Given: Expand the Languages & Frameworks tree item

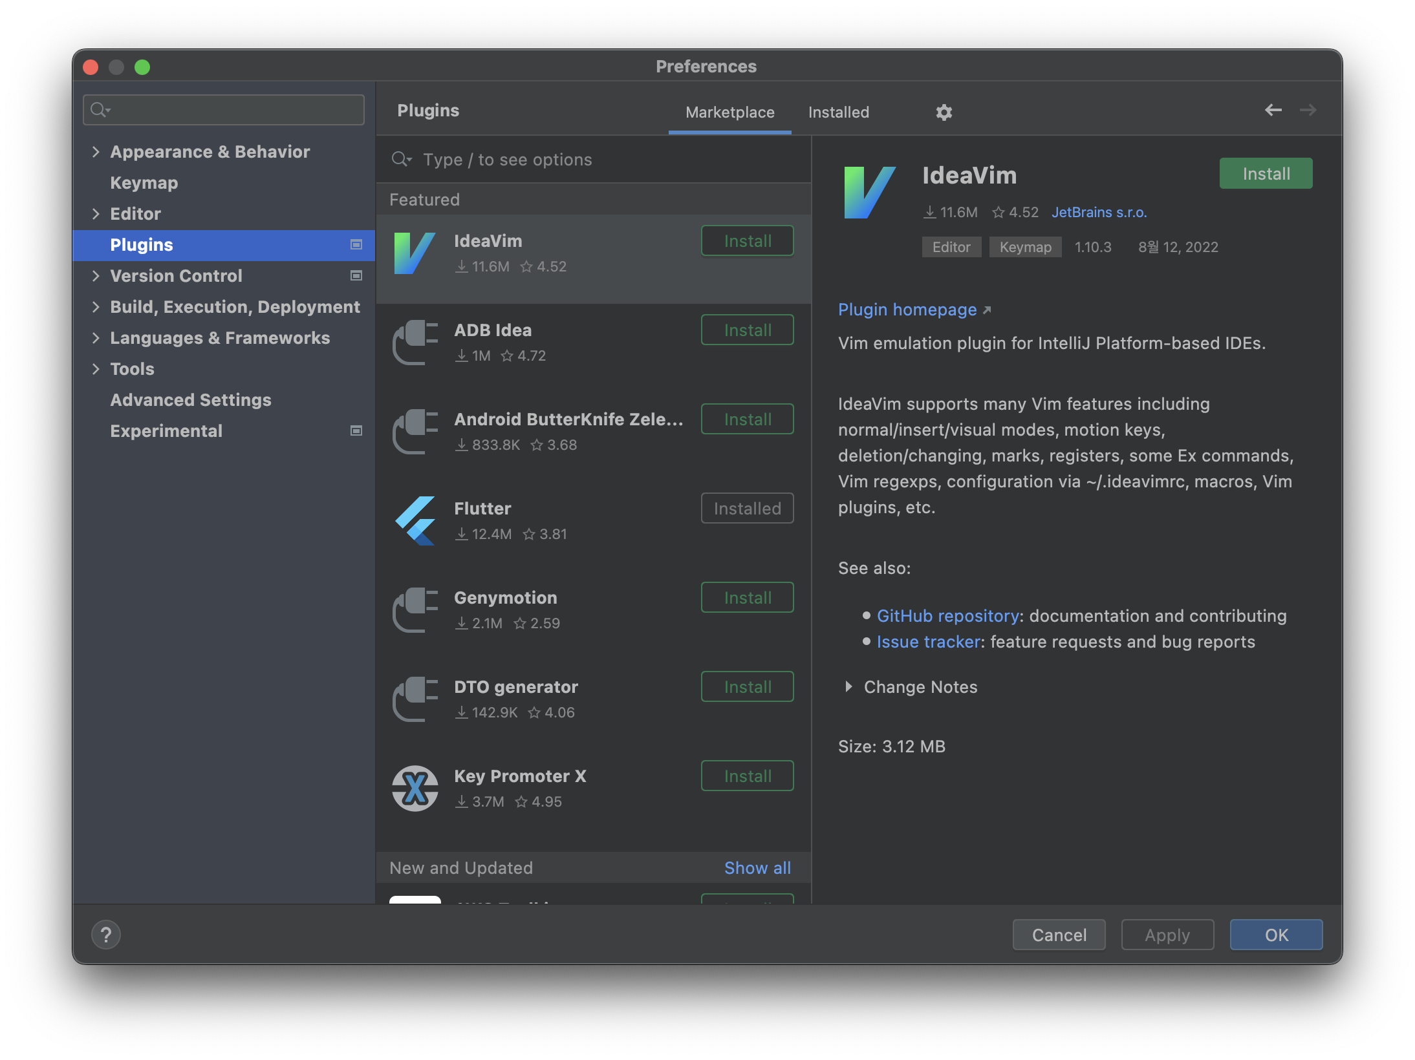Looking at the screenshot, I should click(96, 338).
